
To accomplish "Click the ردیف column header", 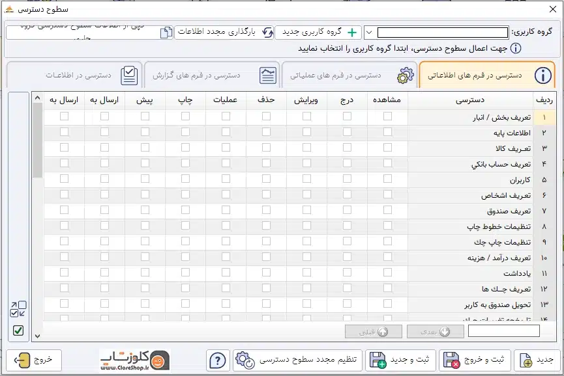I will pyautogui.click(x=544, y=100).
